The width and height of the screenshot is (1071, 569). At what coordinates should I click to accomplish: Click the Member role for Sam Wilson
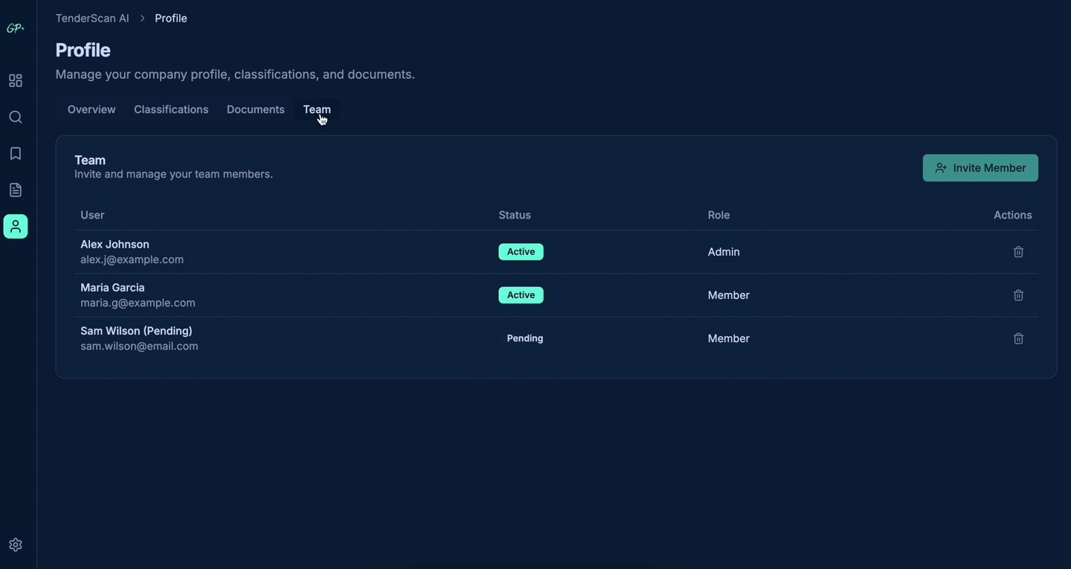728,338
